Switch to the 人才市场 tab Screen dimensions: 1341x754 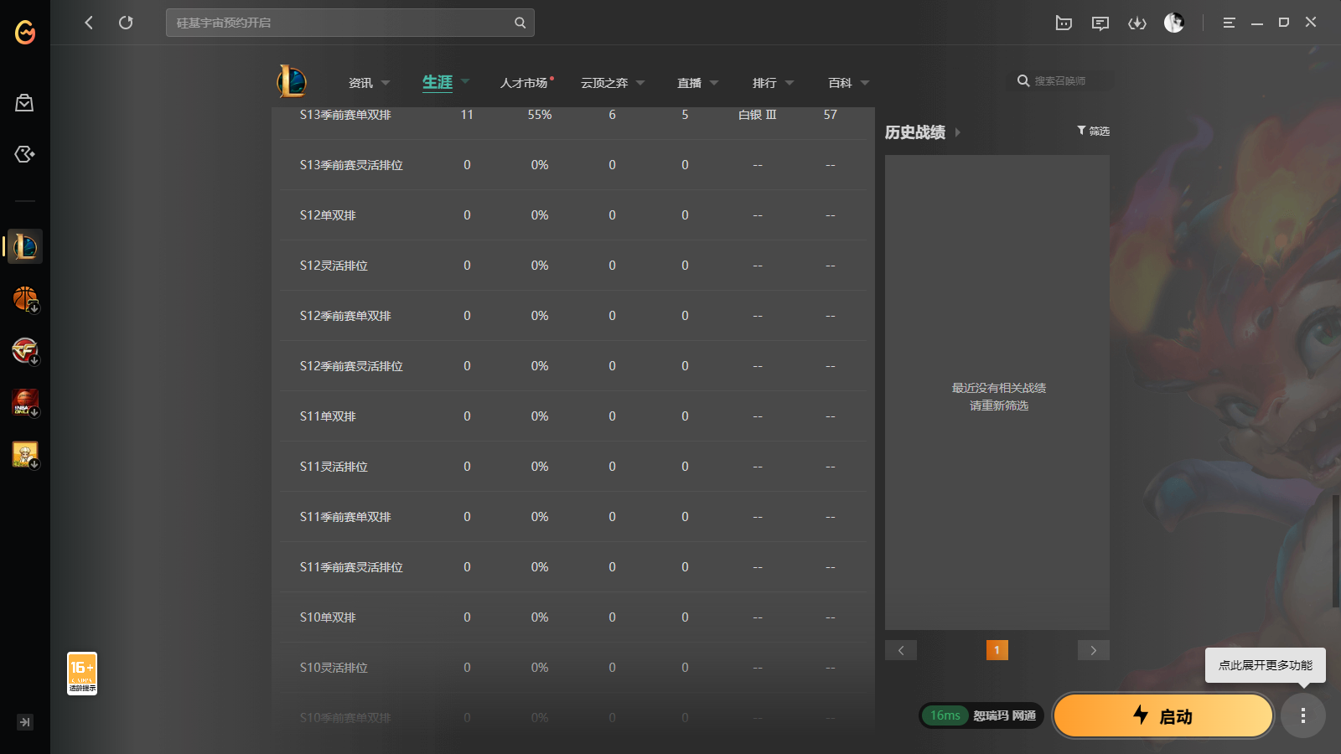pyautogui.click(x=525, y=83)
